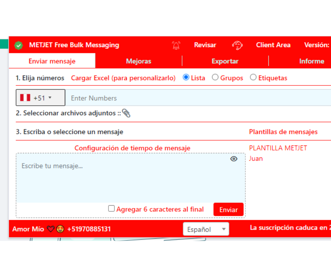The height and width of the screenshot is (277, 331).
Task: Select the Etiquetas radio button
Action: pyautogui.click(x=253, y=77)
